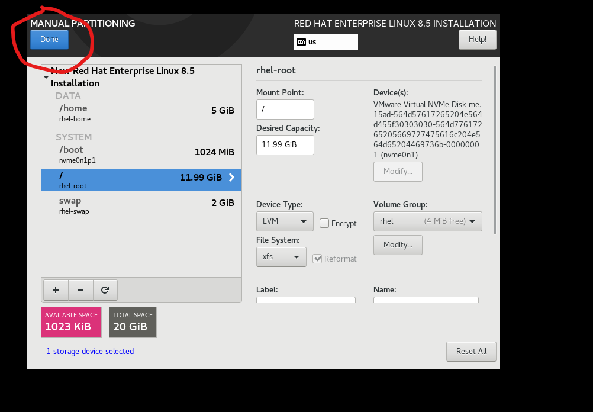This screenshot has height=412, width=593.
Task: Remove selected mount point with minus
Action: pos(80,290)
